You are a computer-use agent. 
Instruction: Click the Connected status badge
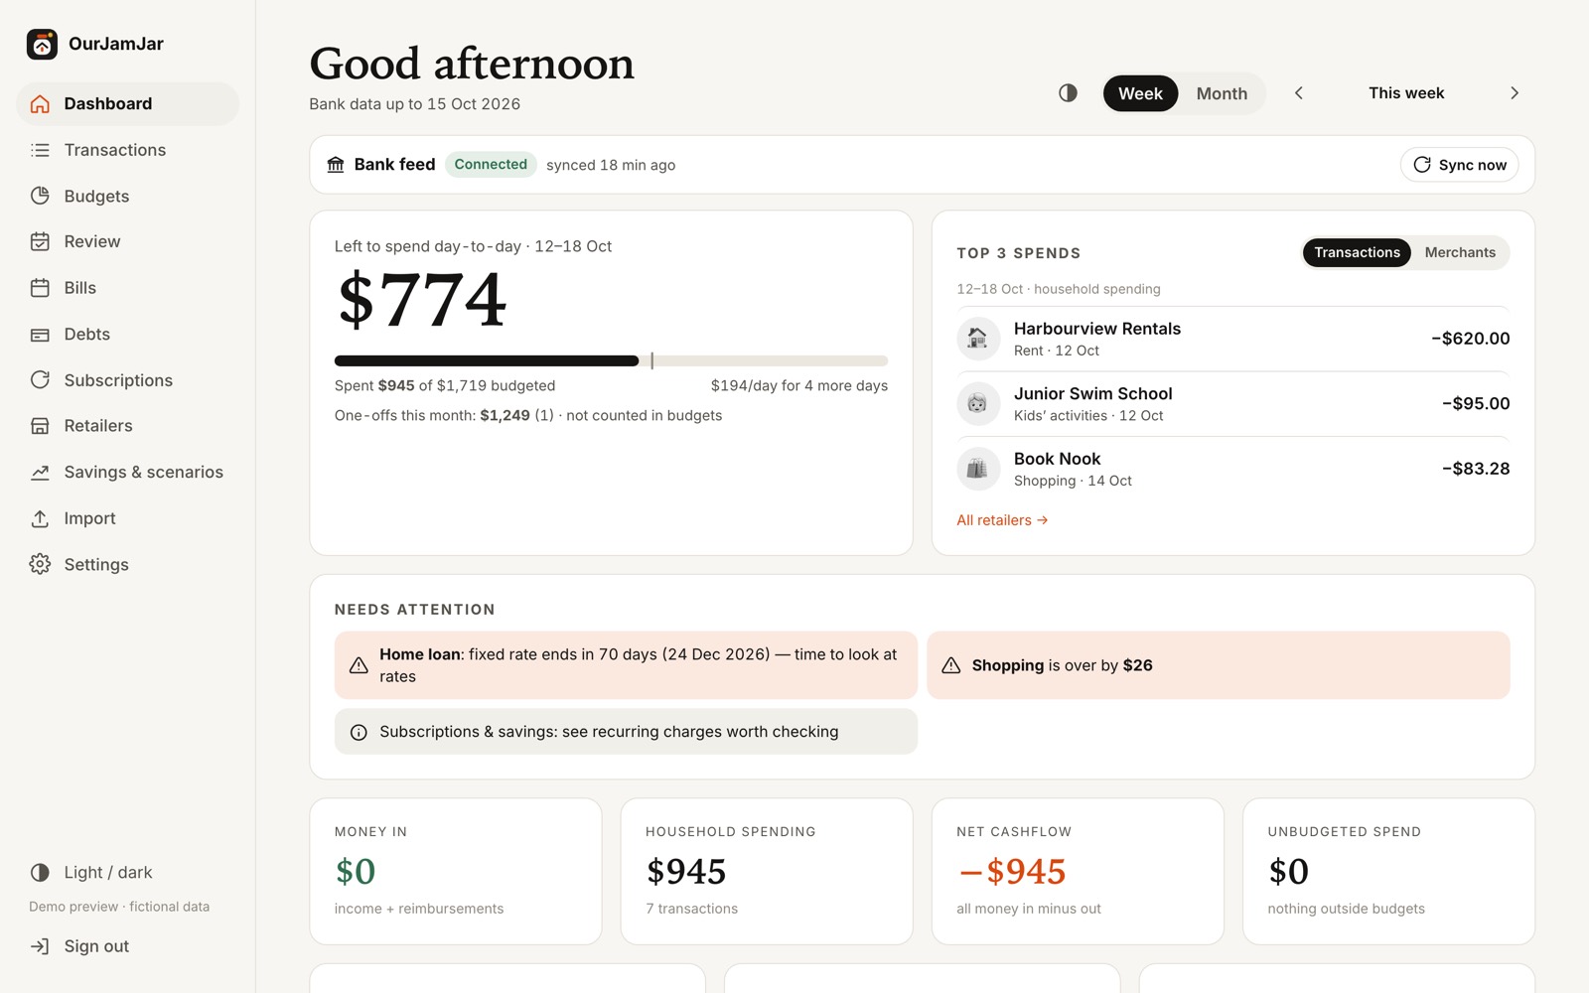tap(491, 165)
